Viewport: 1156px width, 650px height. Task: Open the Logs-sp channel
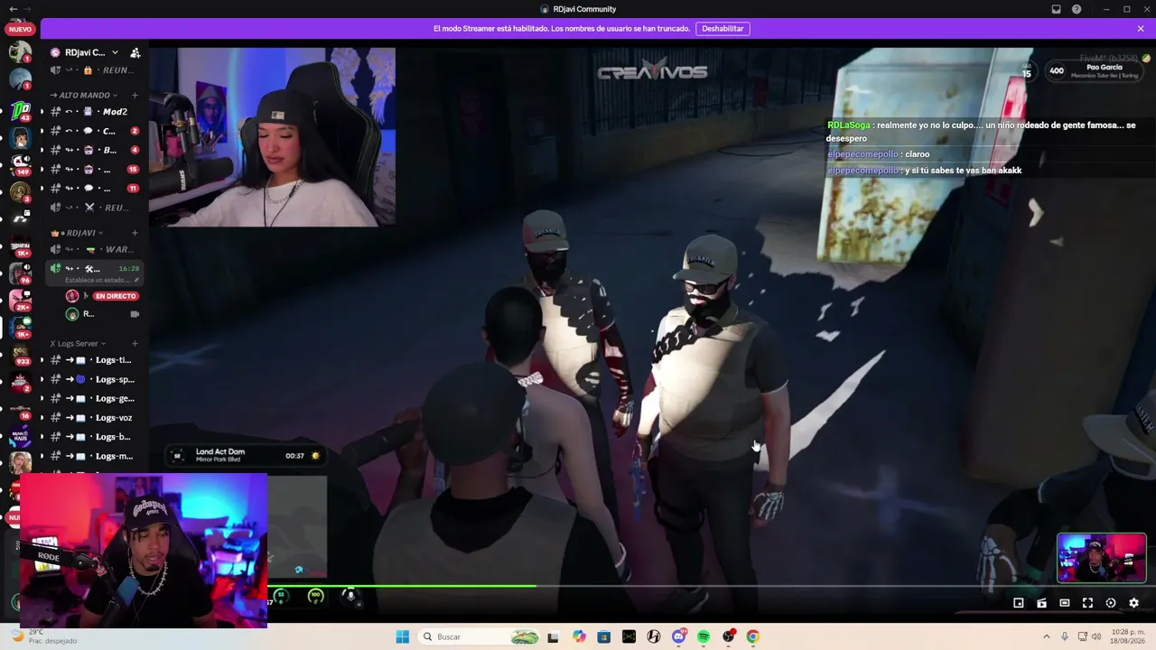point(94,379)
